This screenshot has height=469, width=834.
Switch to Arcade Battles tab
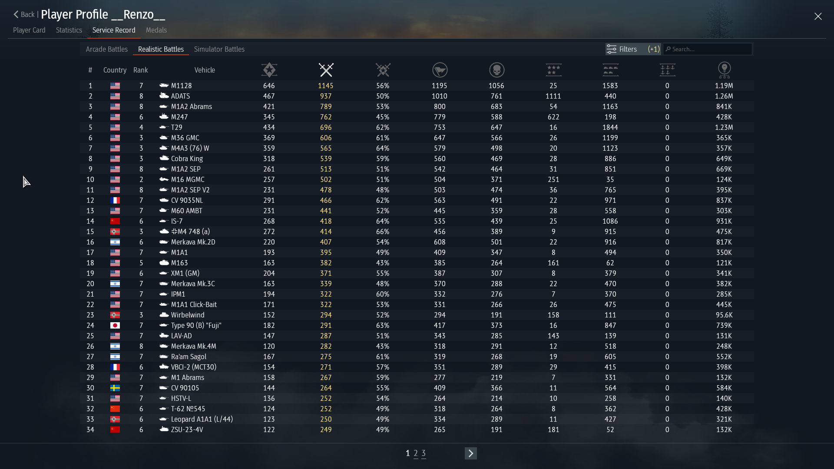106,49
